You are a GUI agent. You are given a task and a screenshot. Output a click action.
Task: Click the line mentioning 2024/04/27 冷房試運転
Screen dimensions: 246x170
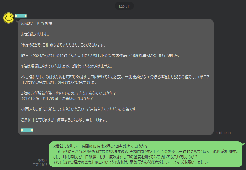click(101, 56)
